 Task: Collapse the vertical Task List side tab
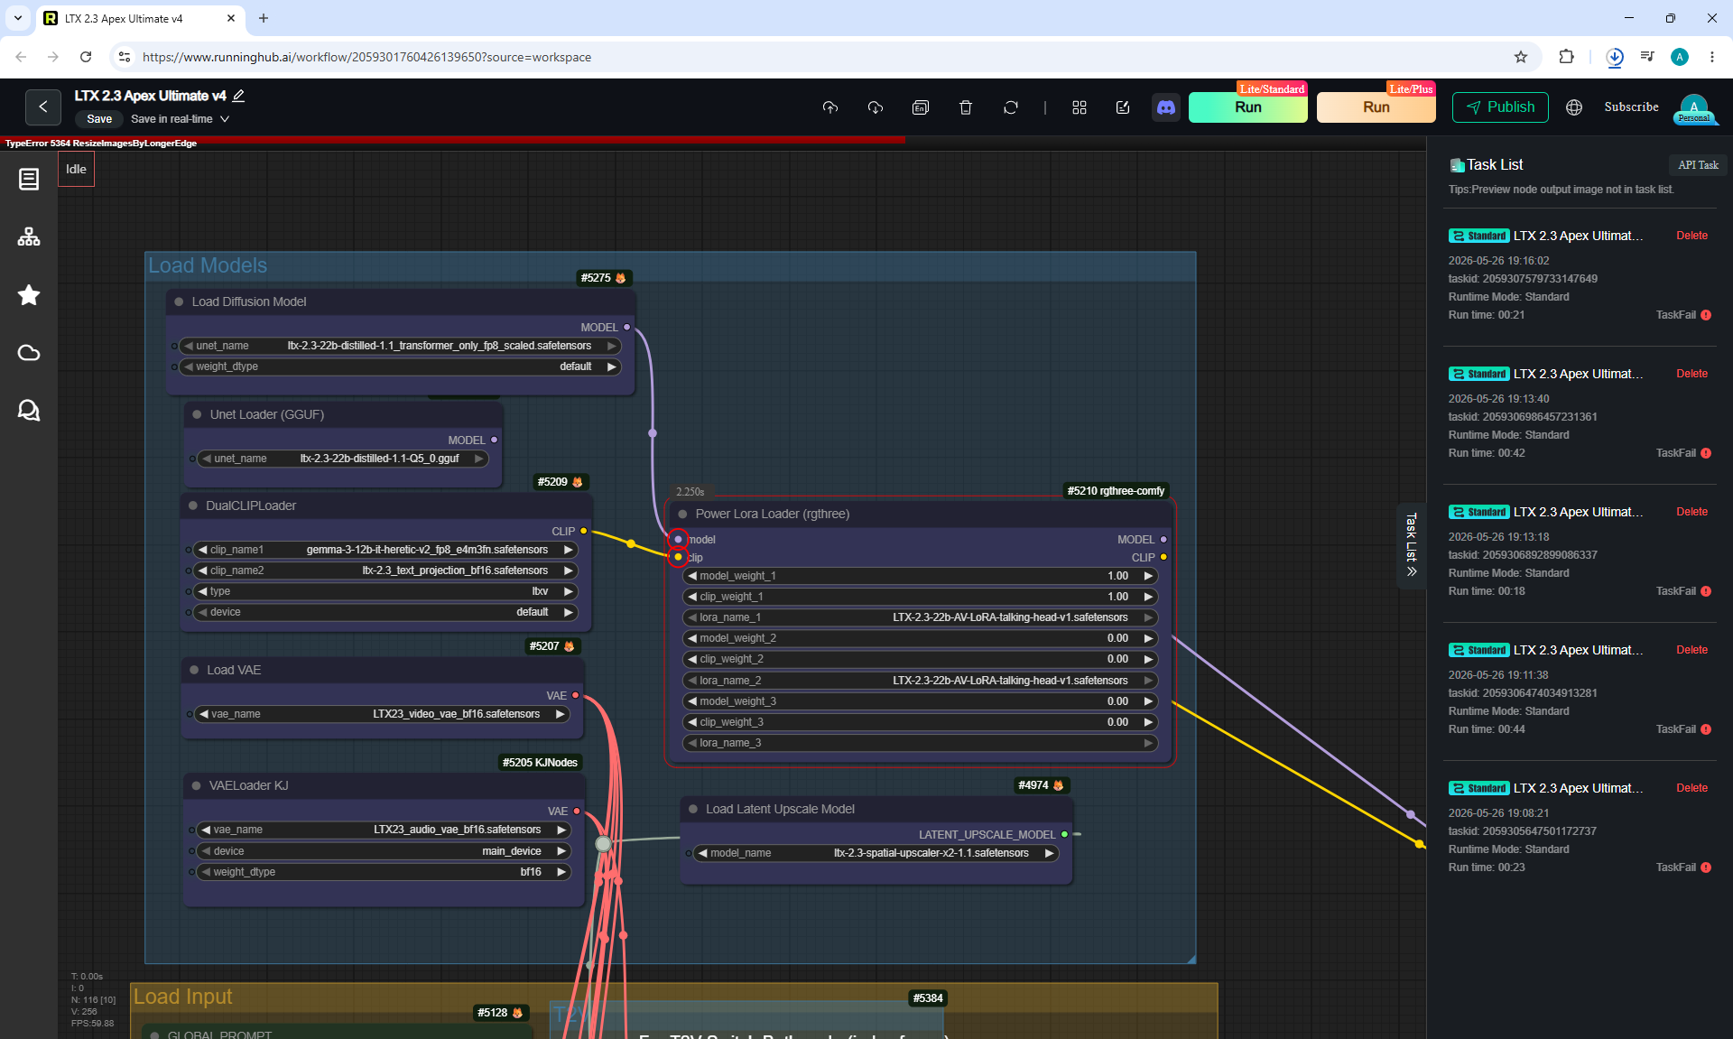tap(1412, 545)
